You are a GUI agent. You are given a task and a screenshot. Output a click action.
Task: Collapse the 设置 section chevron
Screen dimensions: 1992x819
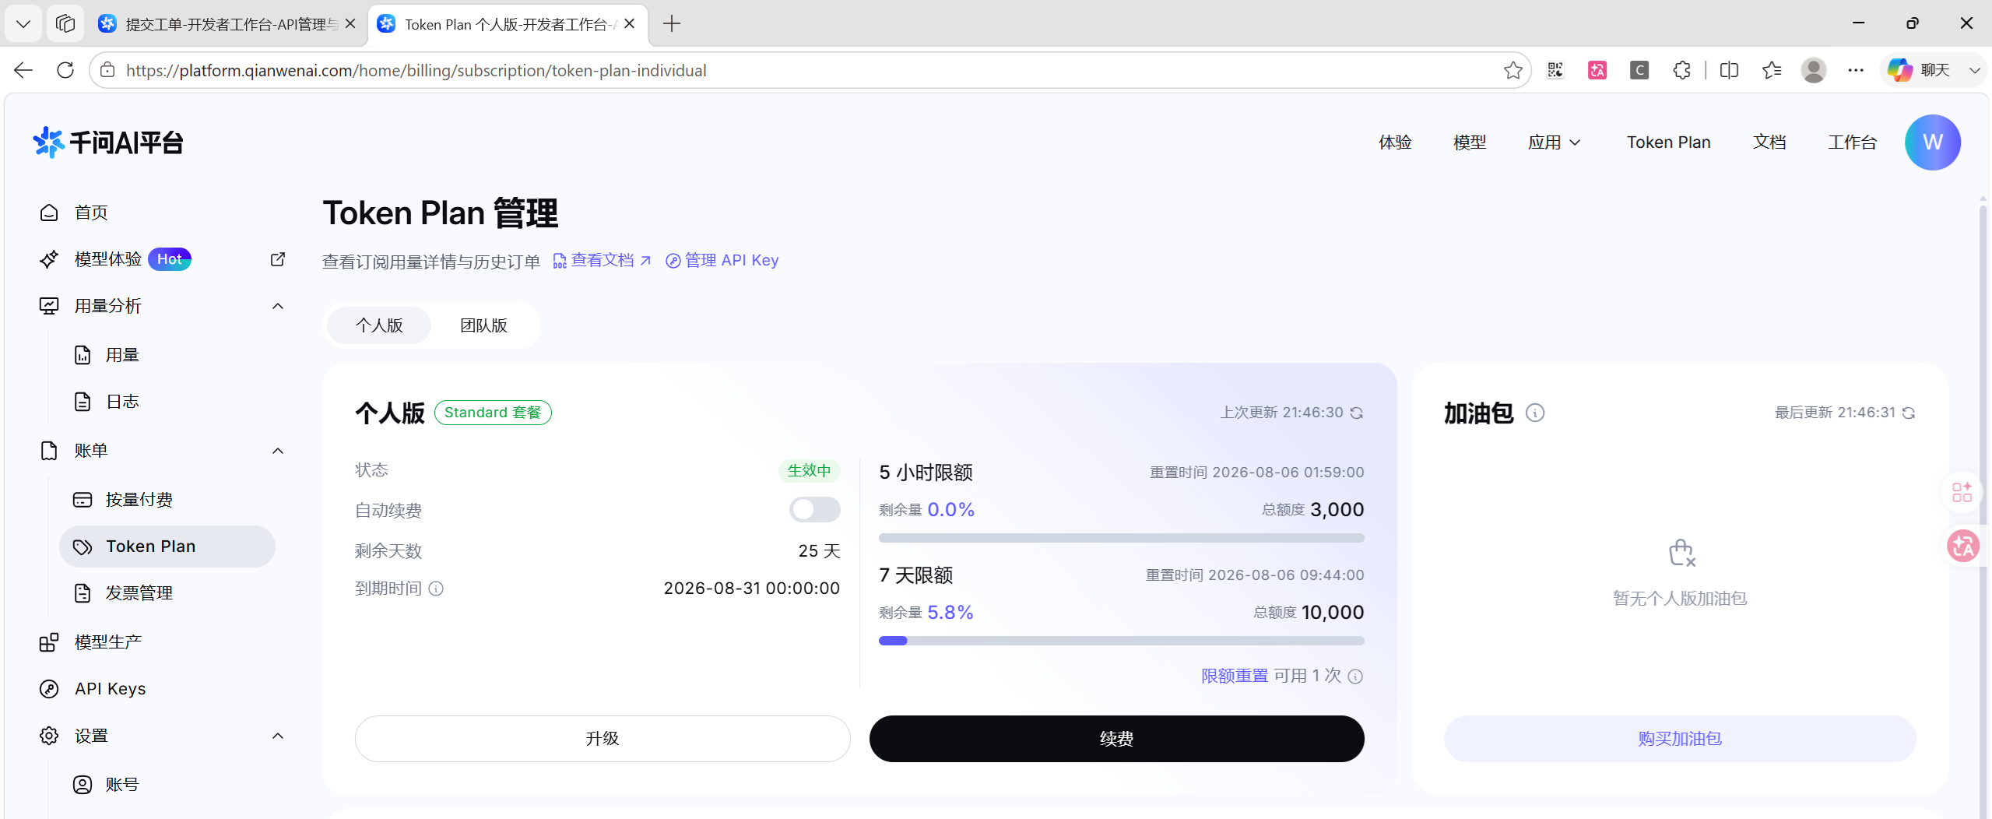278,736
